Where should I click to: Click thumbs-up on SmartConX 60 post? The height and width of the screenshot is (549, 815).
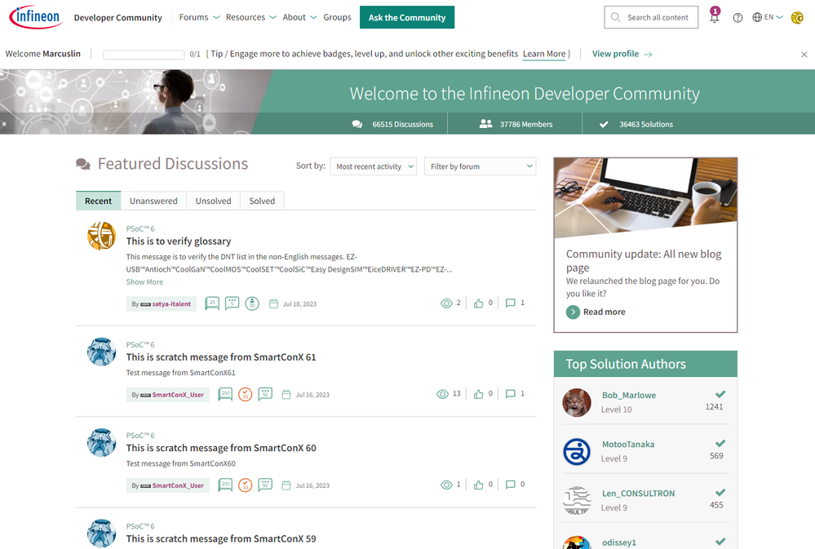[x=478, y=485]
